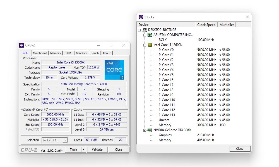Click the Name field Intel Core i5 13600K
This screenshot has height=167, width=279.
(71, 62)
